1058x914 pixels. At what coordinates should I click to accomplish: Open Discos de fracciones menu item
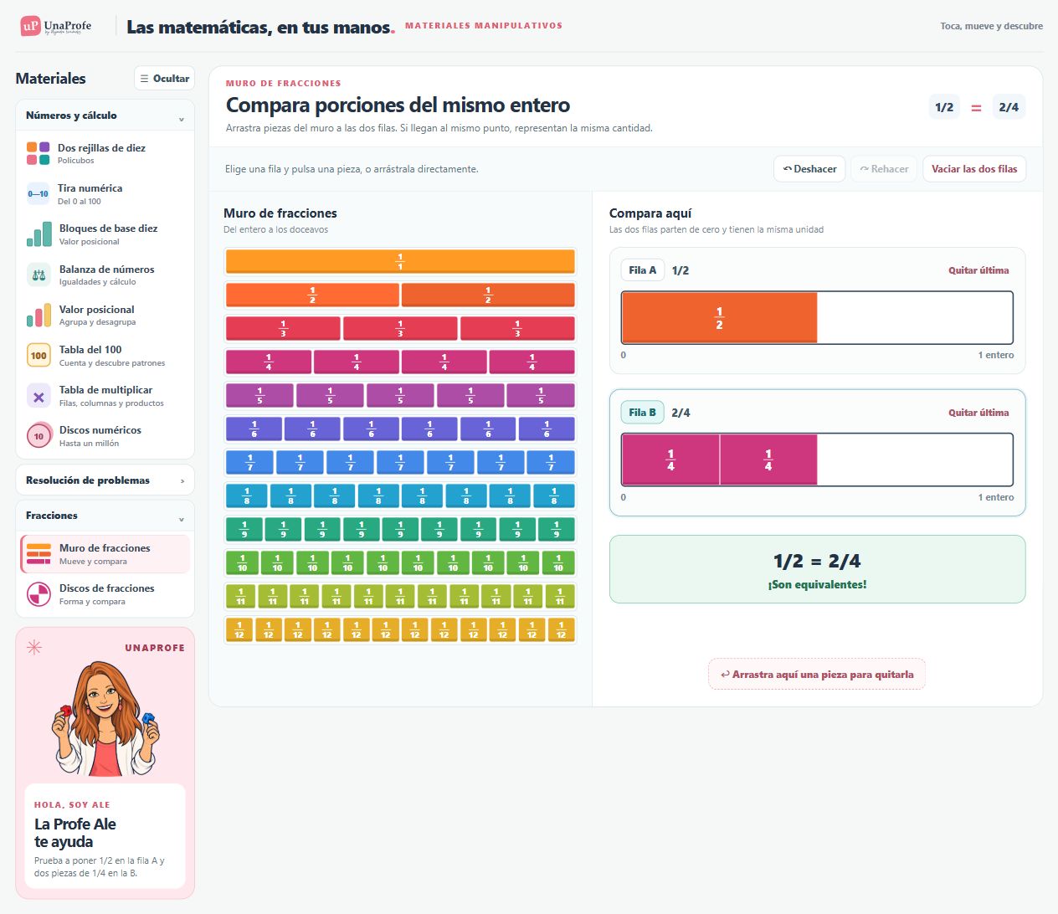coord(105,594)
